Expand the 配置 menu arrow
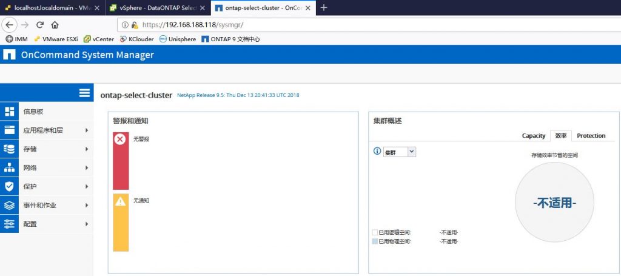 click(87, 224)
